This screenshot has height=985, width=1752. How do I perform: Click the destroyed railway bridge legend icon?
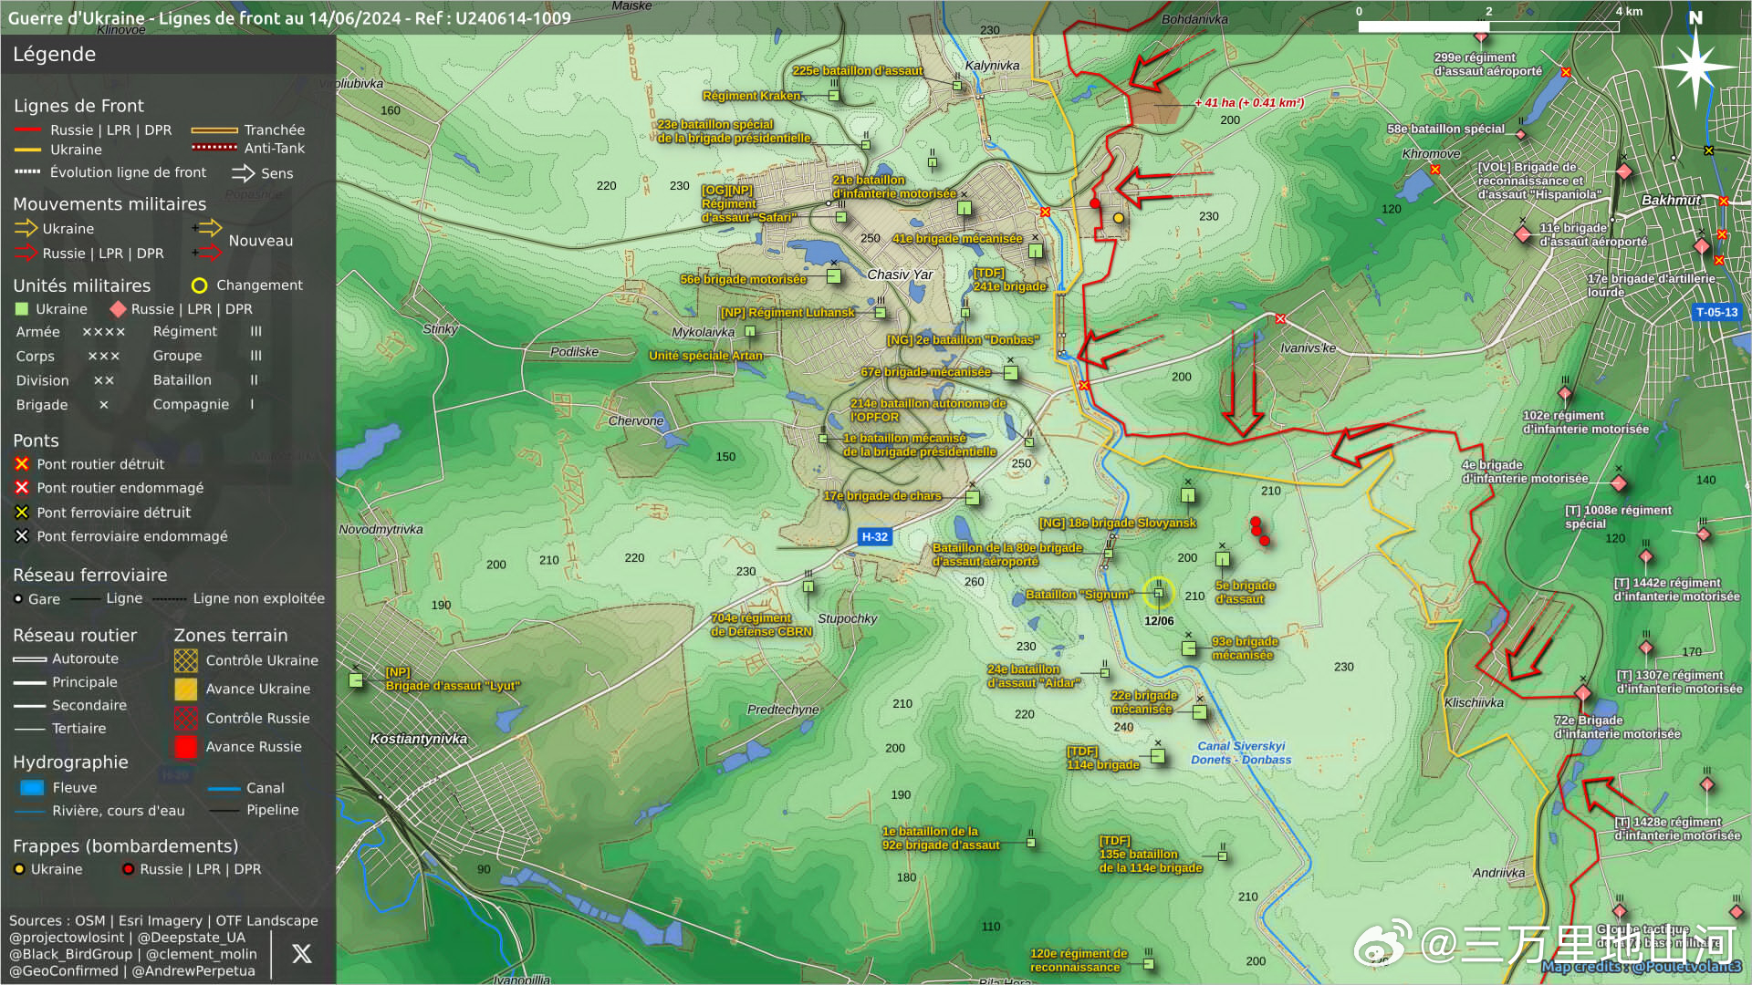click(x=22, y=513)
